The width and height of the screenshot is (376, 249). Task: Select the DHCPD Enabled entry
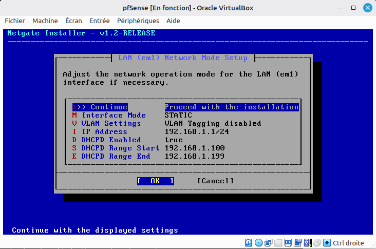pyautogui.click(x=107, y=140)
